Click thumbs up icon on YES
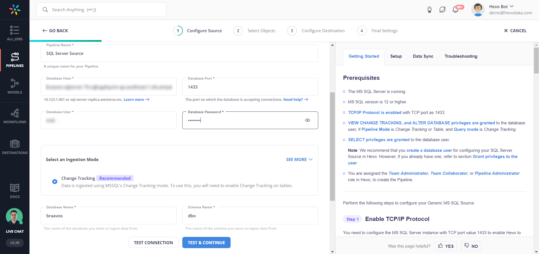The height and width of the screenshot is (254, 539). 440,246
